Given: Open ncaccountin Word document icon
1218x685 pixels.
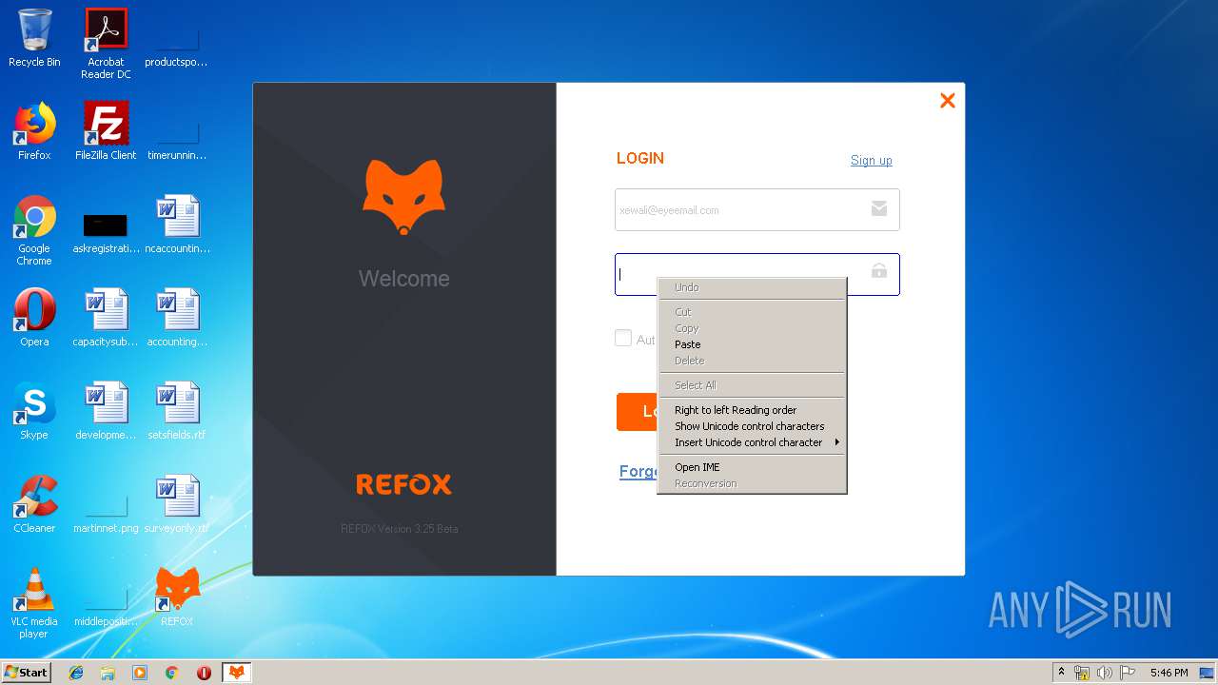Looking at the screenshot, I should click(177, 225).
